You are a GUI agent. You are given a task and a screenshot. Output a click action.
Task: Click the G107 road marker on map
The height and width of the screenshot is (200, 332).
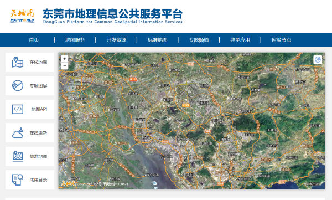pyautogui.click(x=133, y=79)
